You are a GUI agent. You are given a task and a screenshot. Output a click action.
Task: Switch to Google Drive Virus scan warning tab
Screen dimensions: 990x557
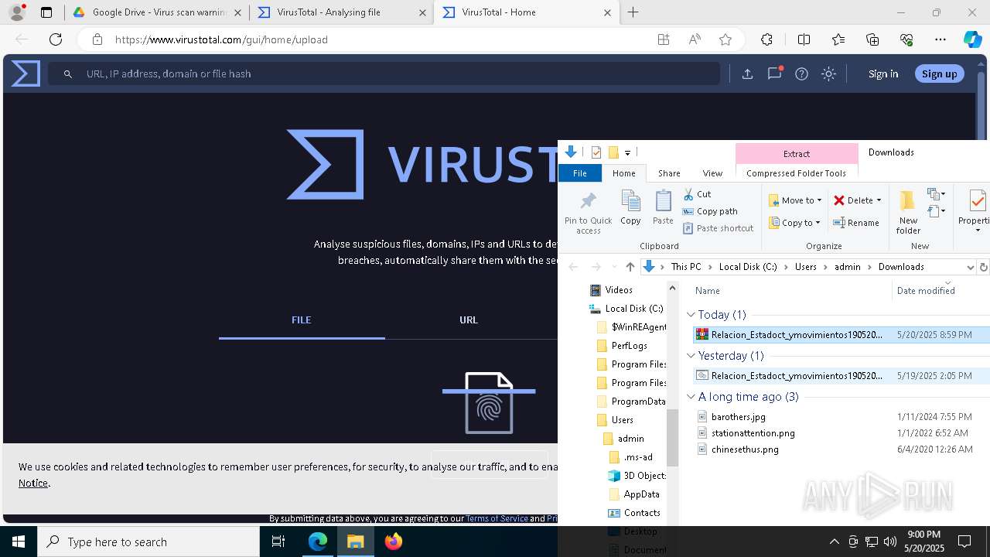pos(159,12)
